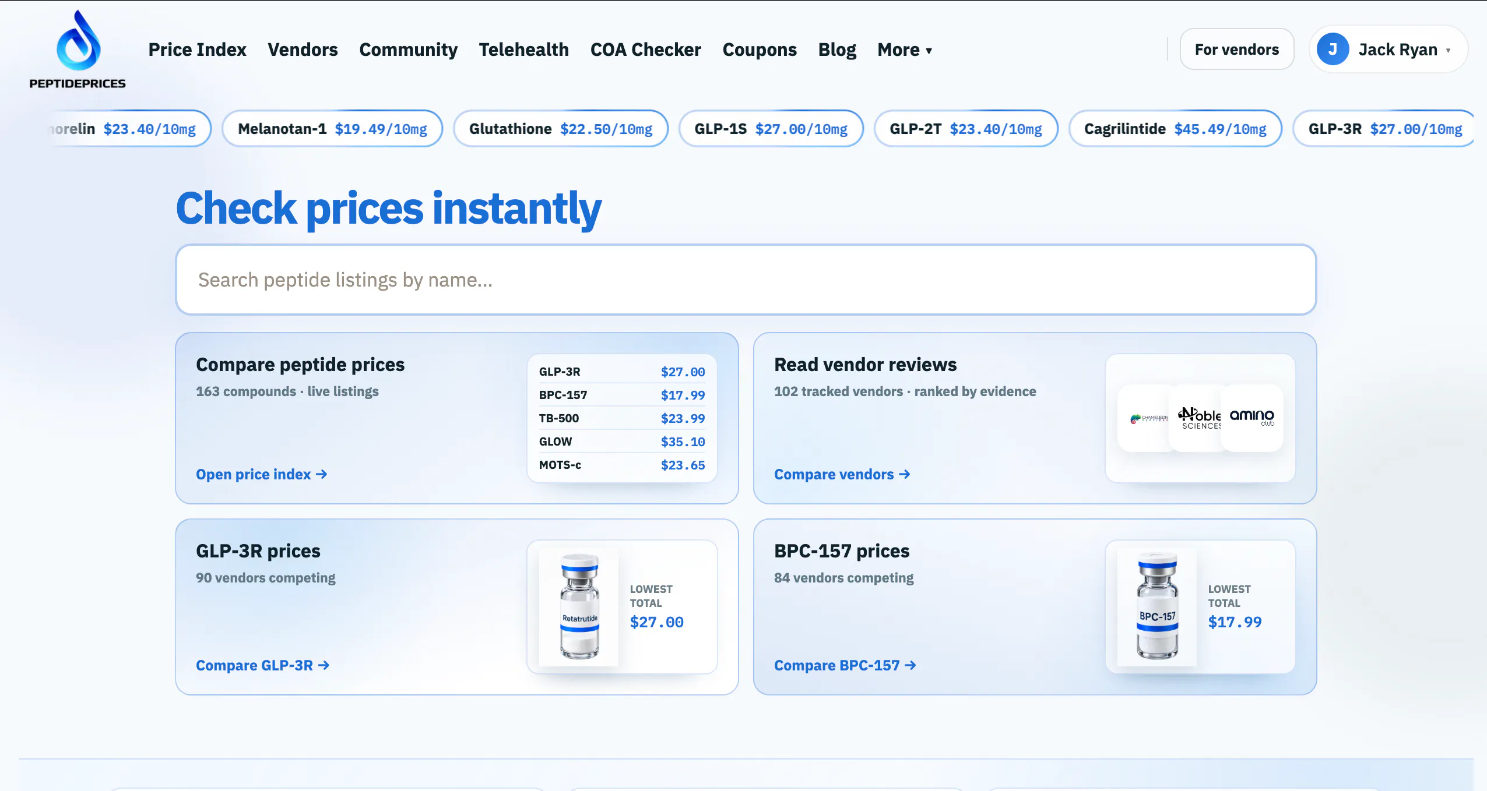
Task: Open the COA Checker tool
Action: coord(645,50)
